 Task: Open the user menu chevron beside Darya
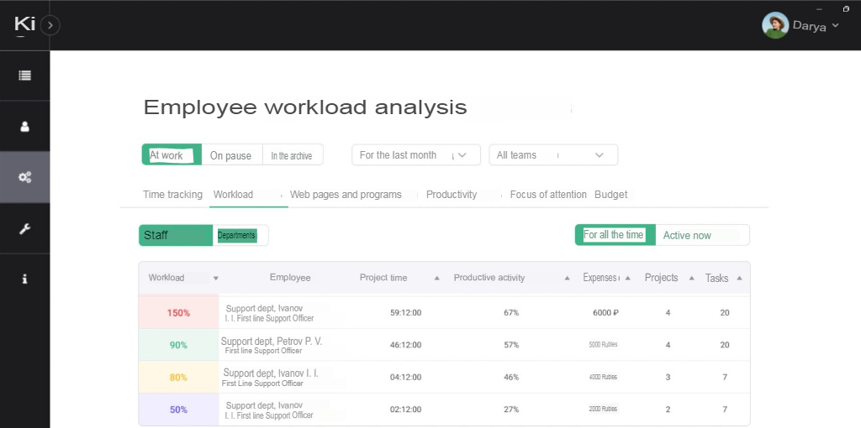point(835,25)
